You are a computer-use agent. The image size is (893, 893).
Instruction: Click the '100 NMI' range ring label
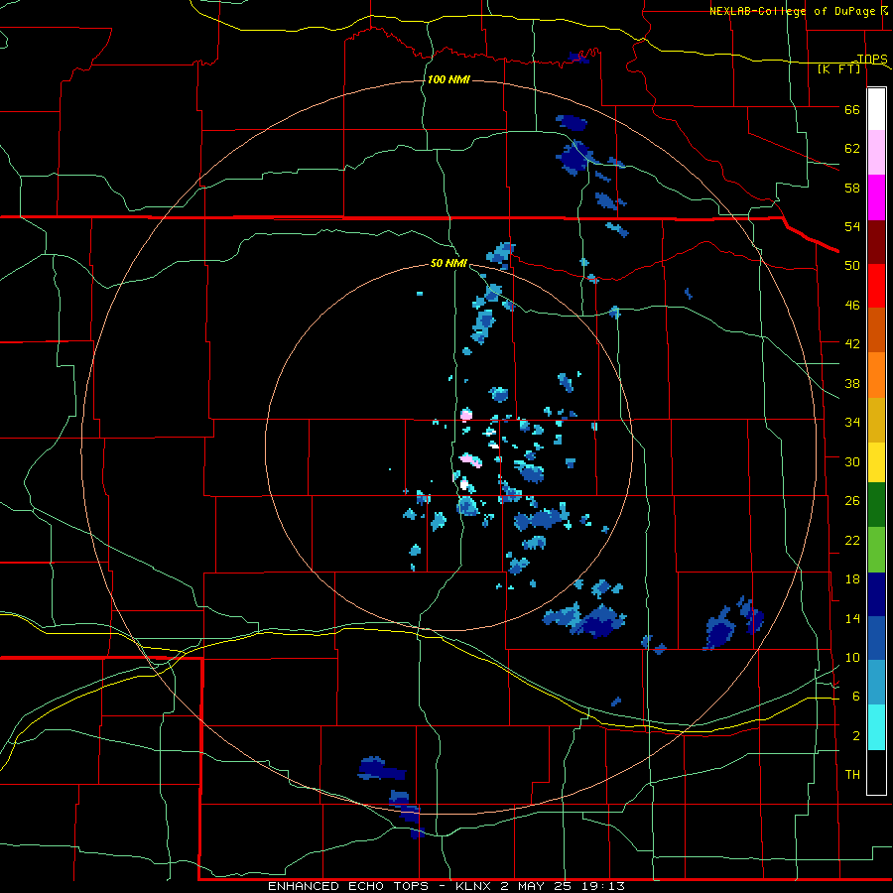pyautogui.click(x=448, y=79)
